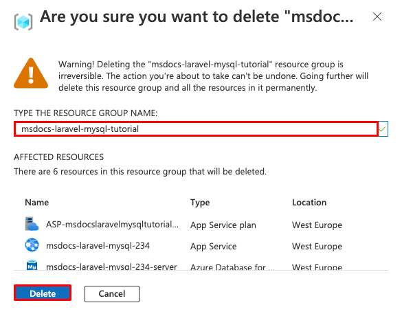Viewport: 402px width, 316px height.
Task: Click the Azure Database for type cell
Action: (x=232, y=267)
